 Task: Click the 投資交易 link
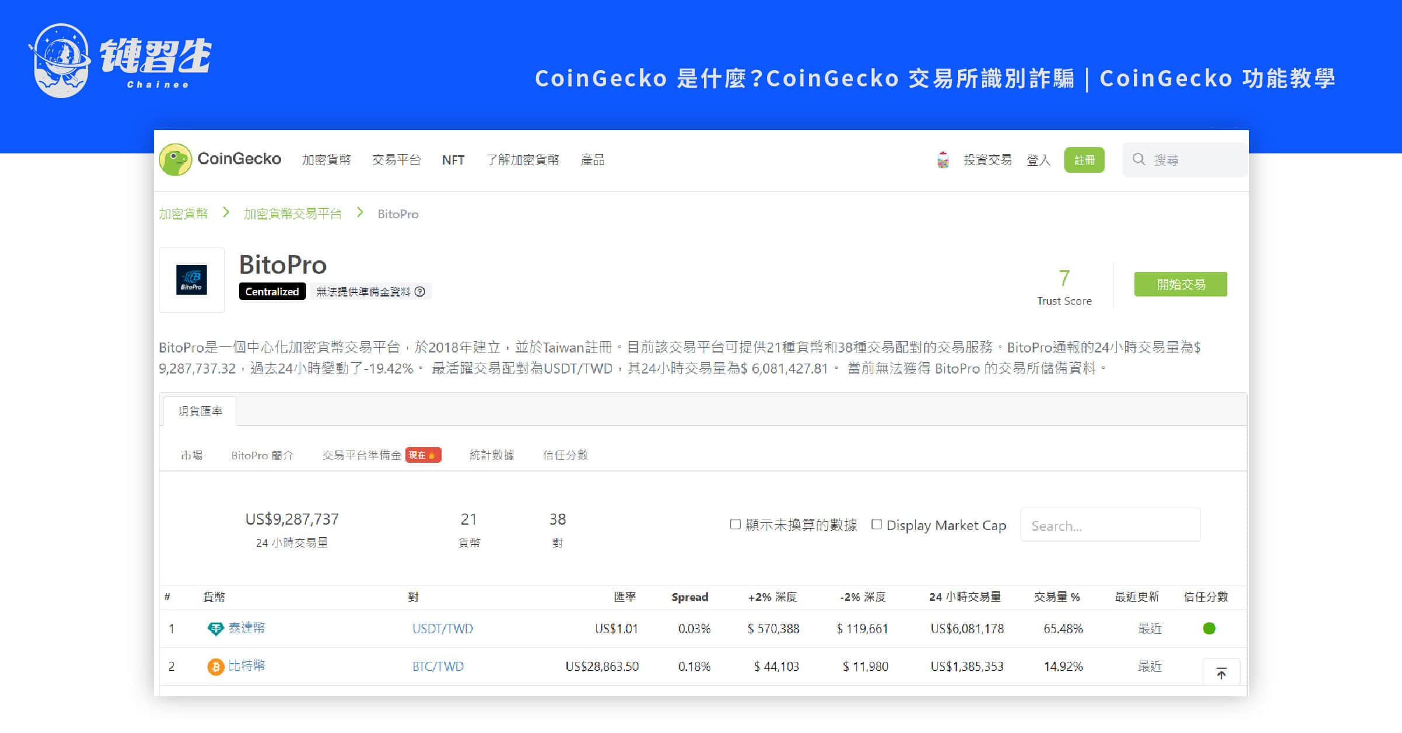987,160
